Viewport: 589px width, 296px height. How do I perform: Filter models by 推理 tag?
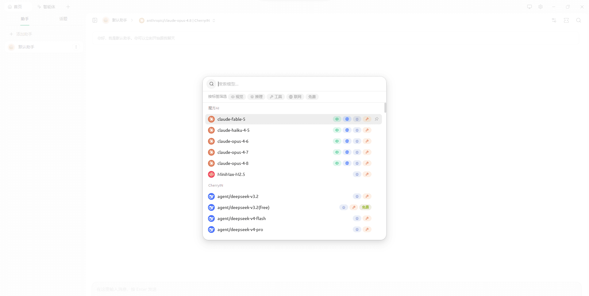256,97
